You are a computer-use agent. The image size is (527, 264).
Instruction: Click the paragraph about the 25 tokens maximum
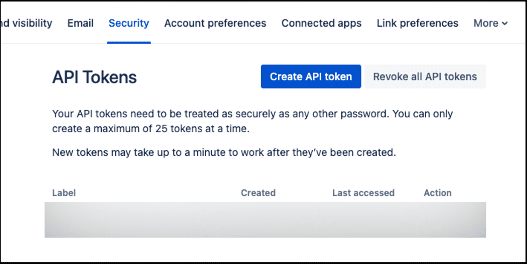(x=252, y=121)
